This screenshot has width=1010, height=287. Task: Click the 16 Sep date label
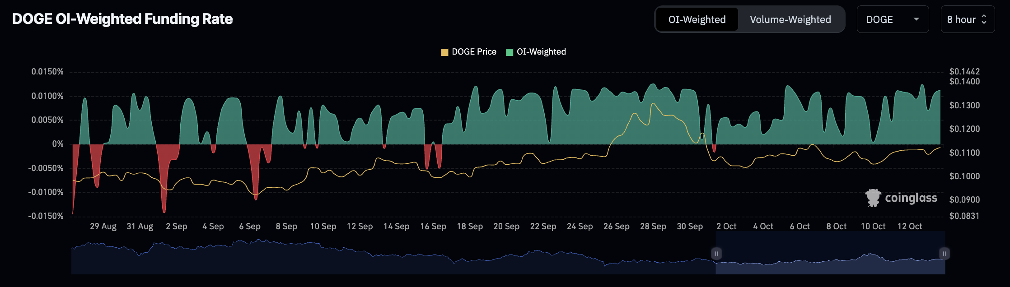pos(433,226)
